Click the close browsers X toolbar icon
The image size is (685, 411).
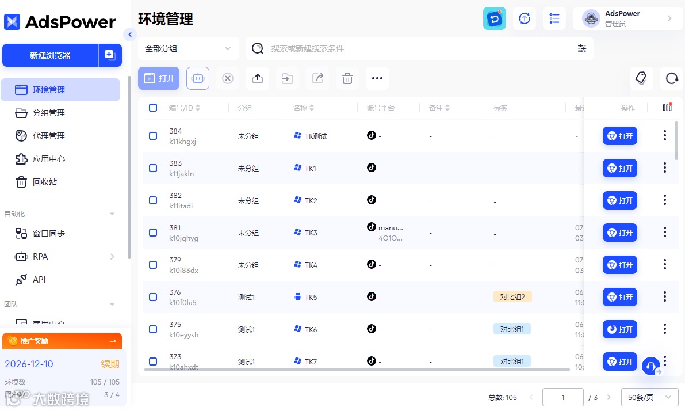pos(228,78)
